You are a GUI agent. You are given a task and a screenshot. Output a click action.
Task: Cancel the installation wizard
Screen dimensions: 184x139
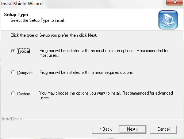coord(163,129)
